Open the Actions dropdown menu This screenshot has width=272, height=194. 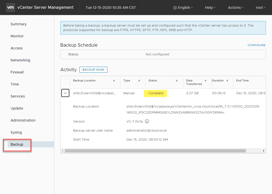click(x=235, y=8)
